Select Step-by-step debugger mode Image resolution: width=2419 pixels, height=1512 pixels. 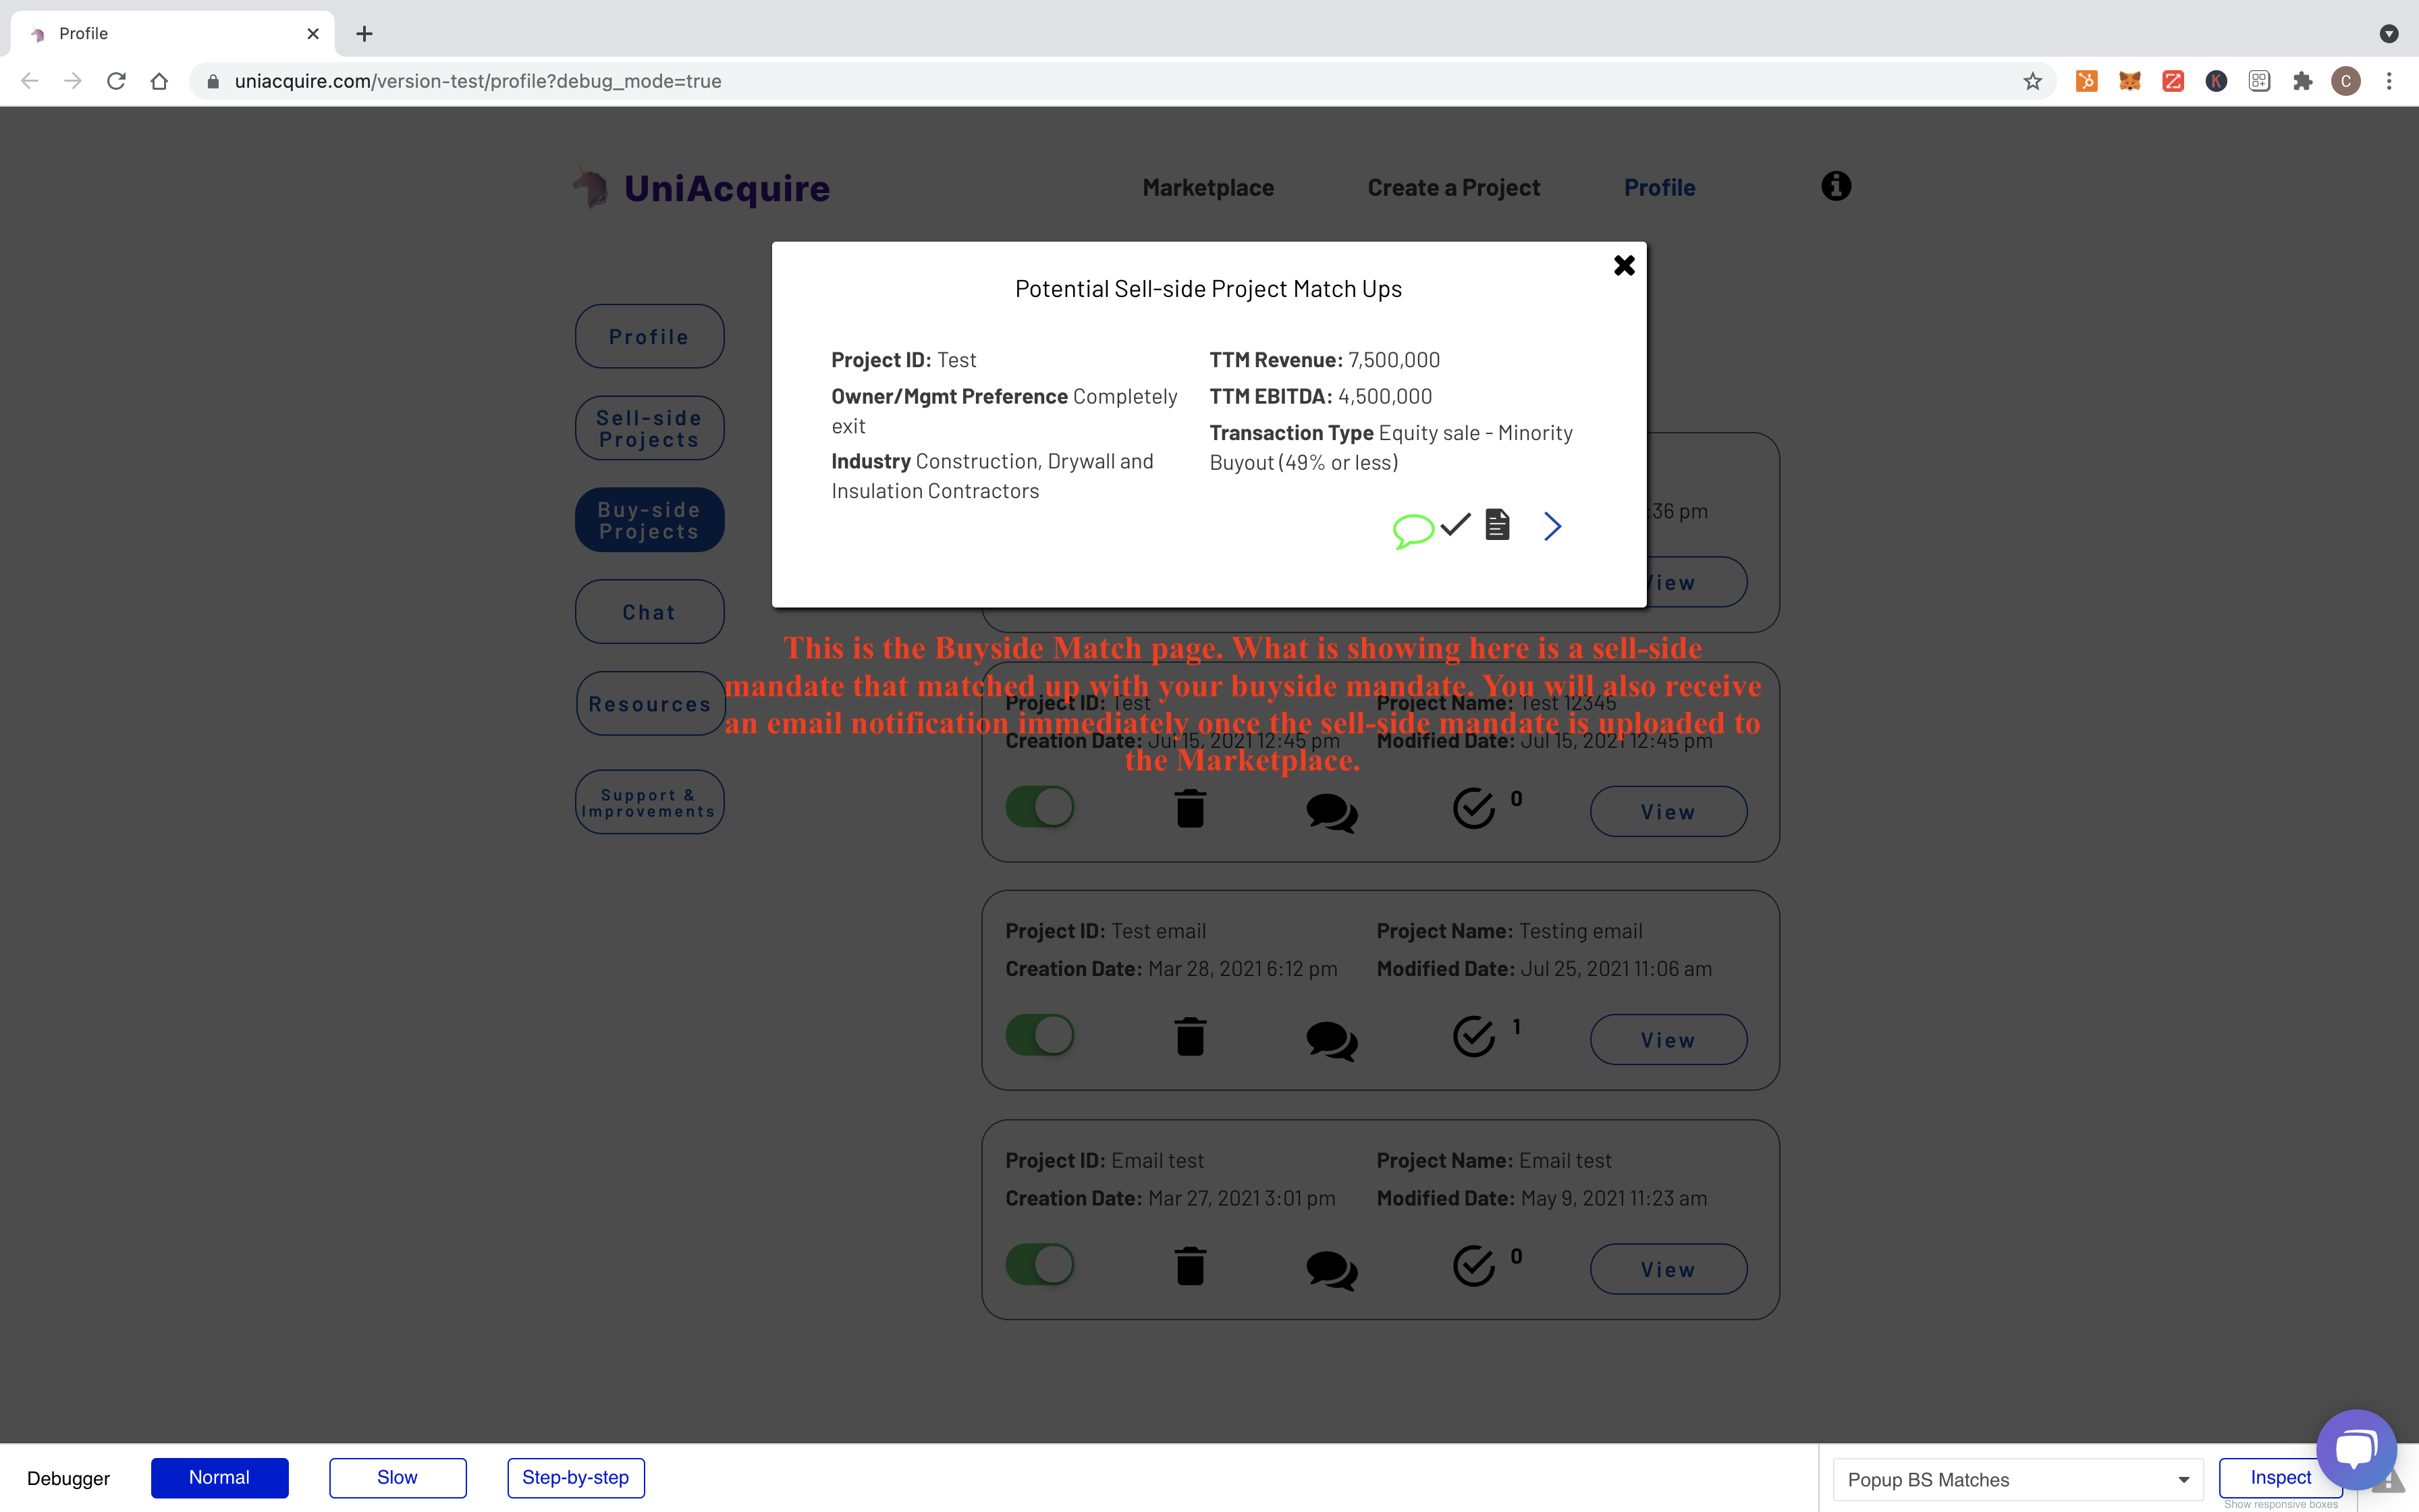pos(575,1478)
